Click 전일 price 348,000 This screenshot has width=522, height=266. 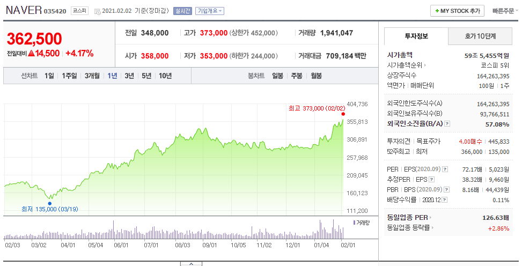[x=155, y=33]
